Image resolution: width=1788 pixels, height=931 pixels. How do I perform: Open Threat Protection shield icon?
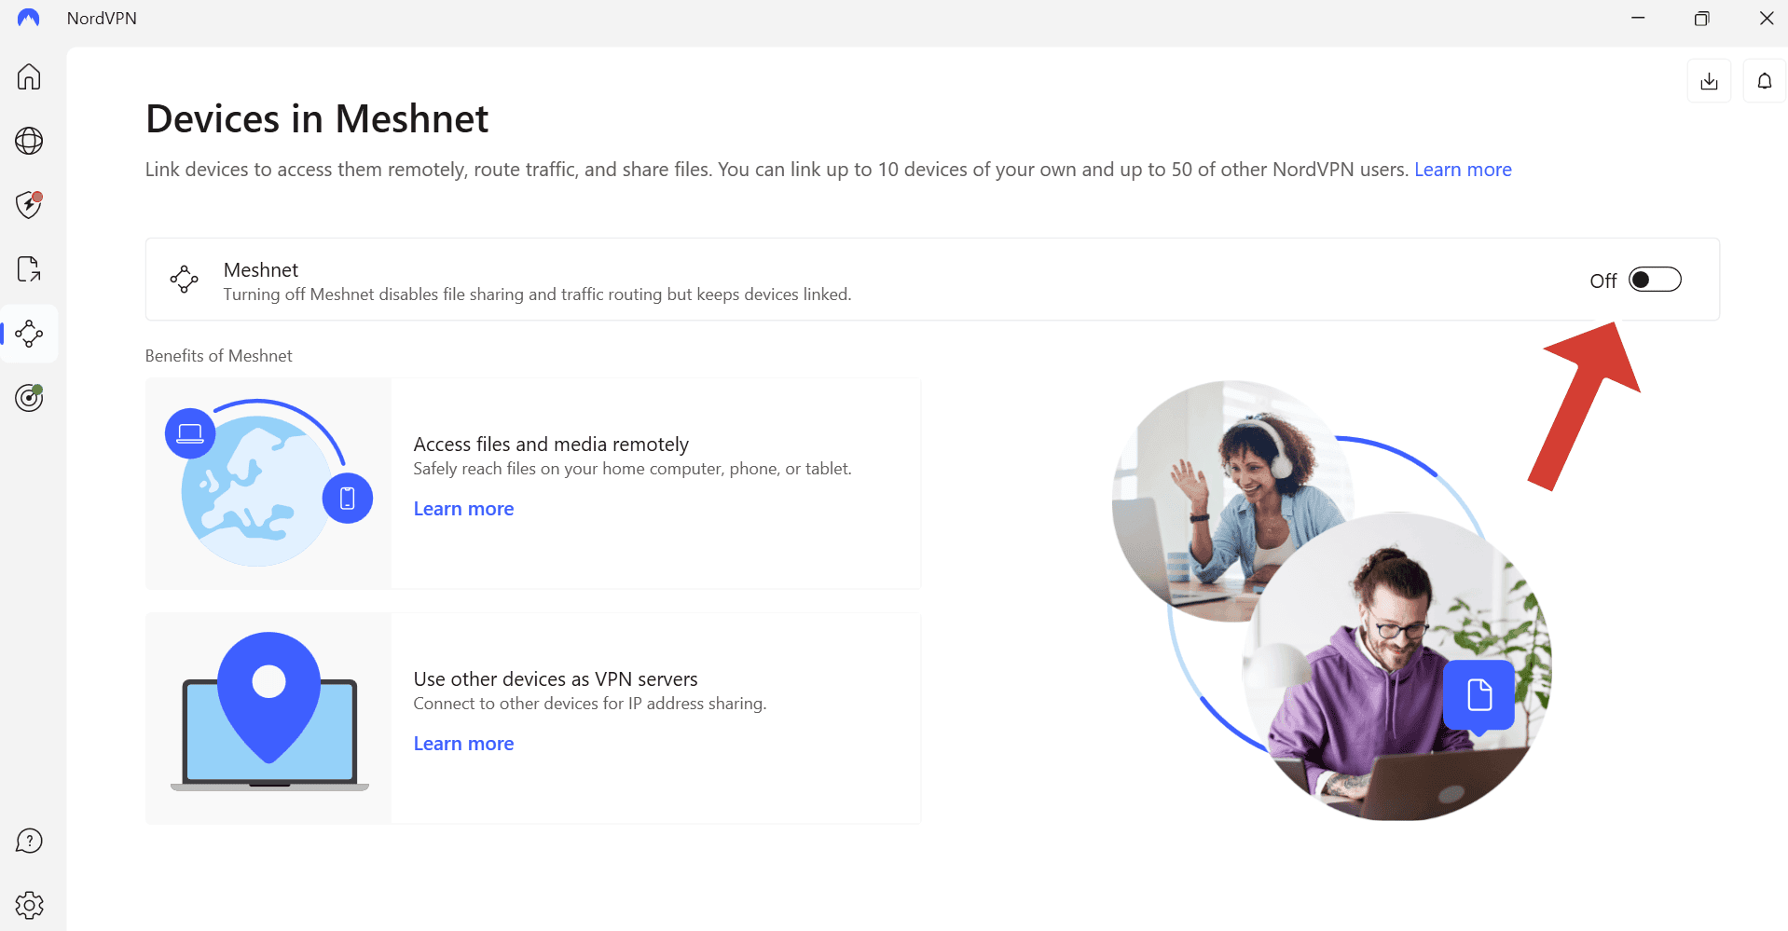tap(29, 205)
